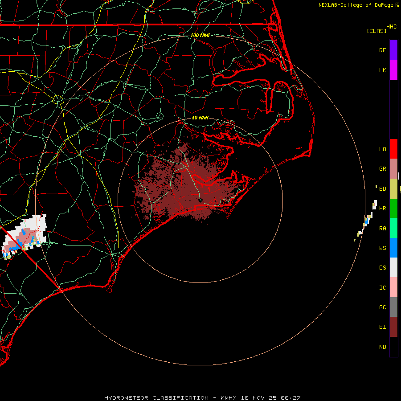Click the [CLAS] units label

tap(376, 31)
